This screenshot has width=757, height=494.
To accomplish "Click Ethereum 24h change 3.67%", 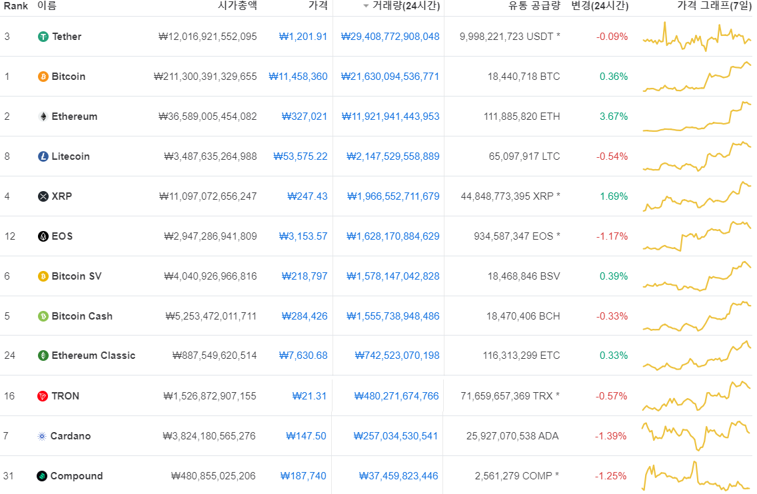I will pos(614,117).
